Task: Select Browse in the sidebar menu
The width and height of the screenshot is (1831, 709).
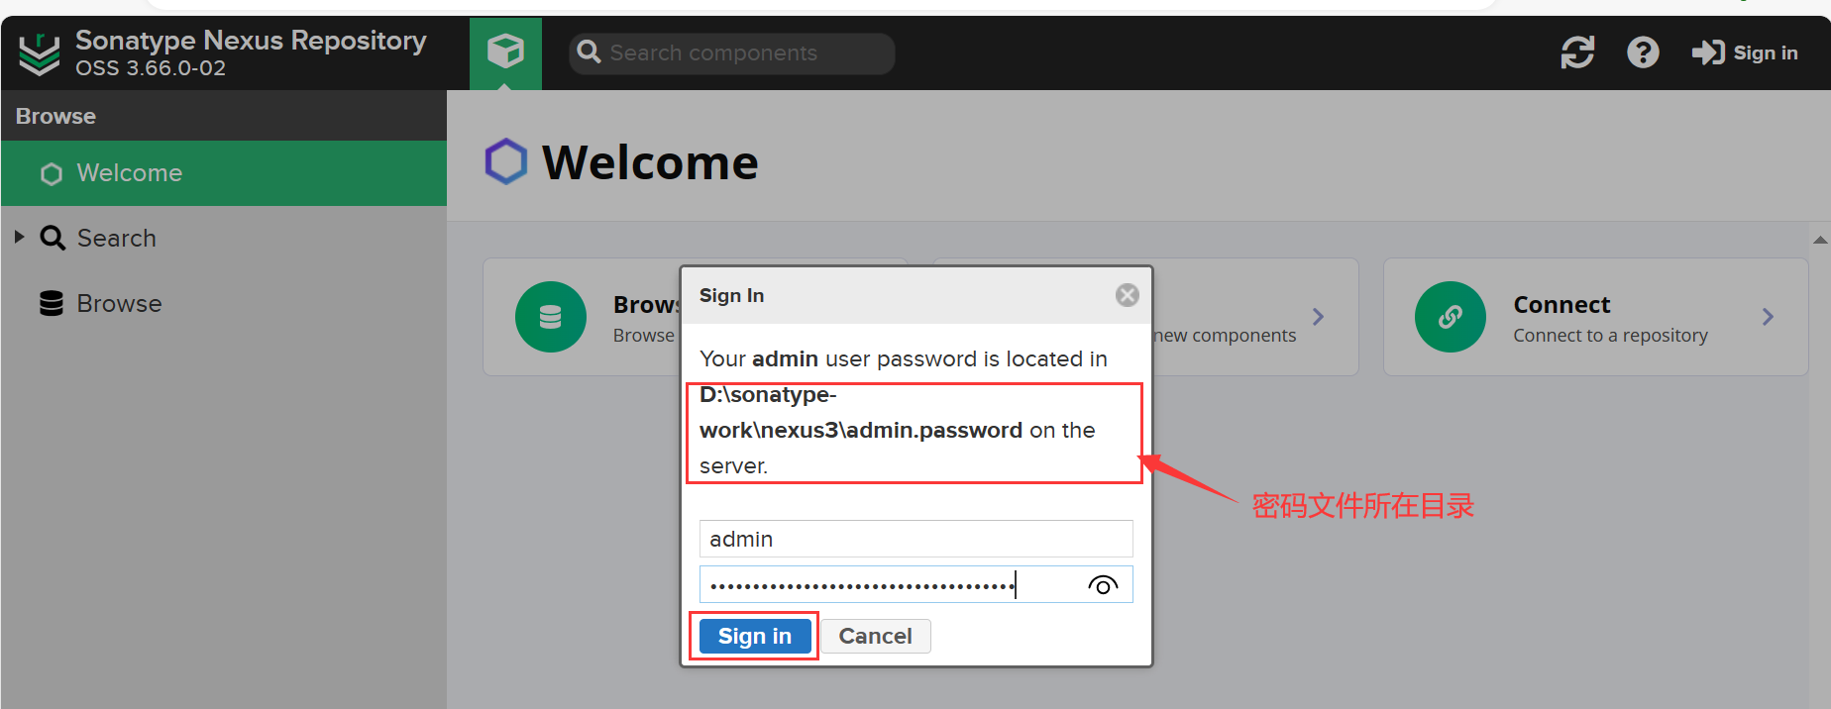Action: [x=119, y=304]
